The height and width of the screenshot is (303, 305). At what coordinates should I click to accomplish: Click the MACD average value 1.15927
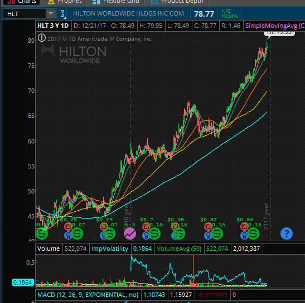point(181,295)
